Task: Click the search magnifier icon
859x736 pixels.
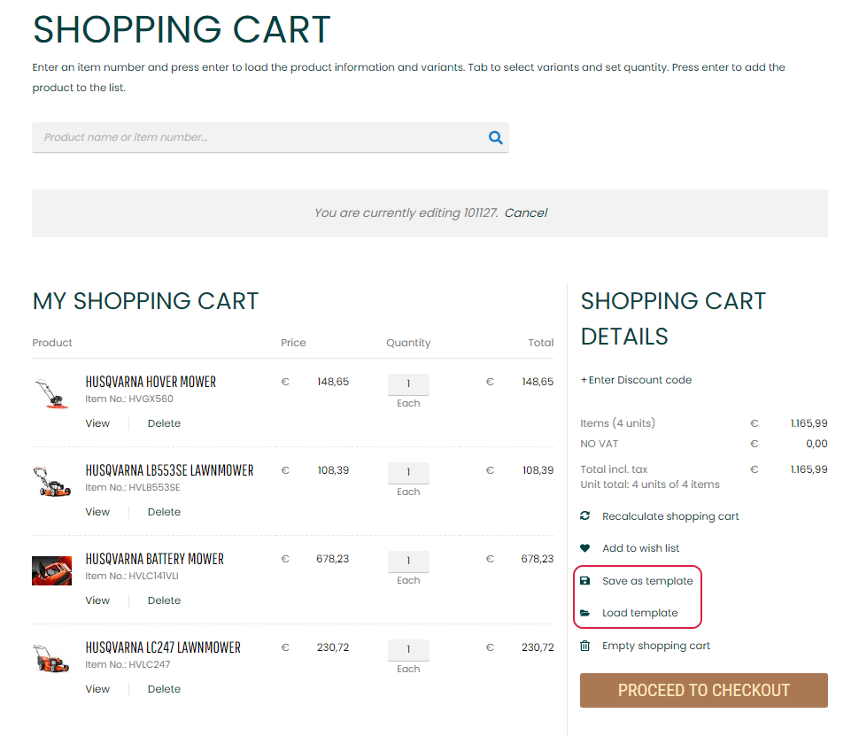Action: (495, 137)
